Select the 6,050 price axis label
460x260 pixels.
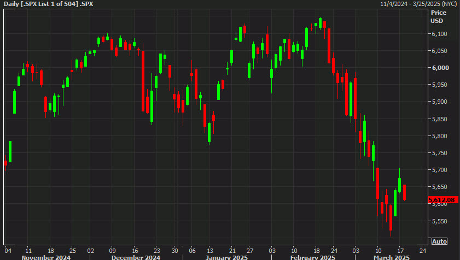coord(439,51)
